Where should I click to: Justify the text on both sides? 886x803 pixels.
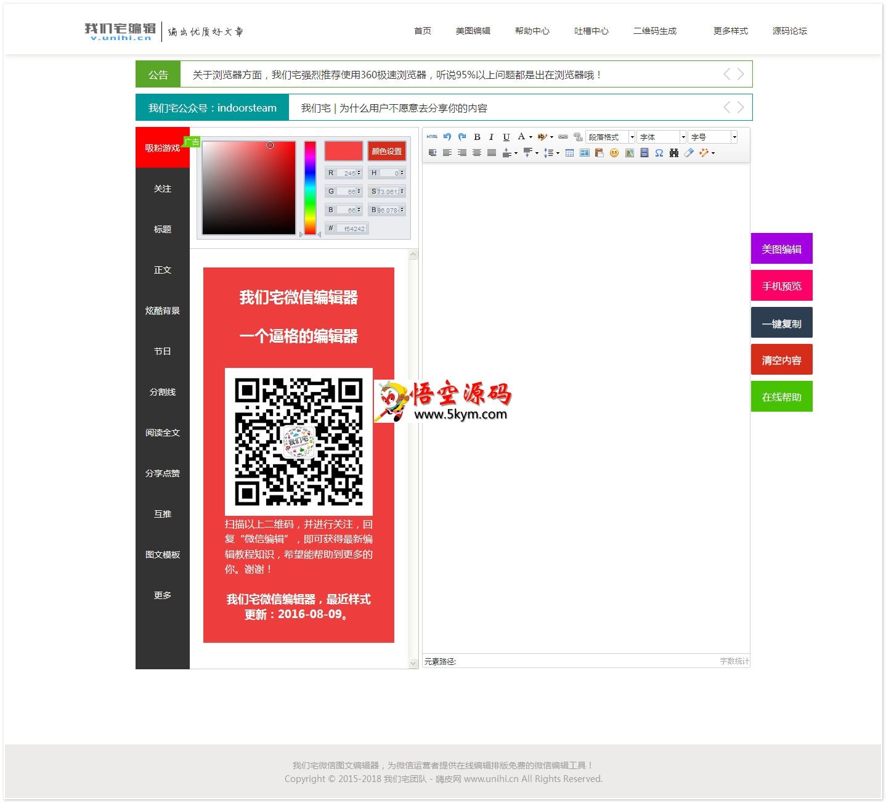coord(492,153)
